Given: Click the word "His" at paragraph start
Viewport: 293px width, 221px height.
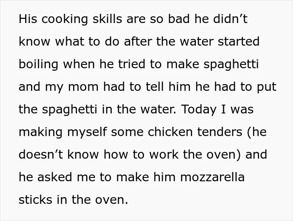Looking at the screenshot, I should 28,19.
